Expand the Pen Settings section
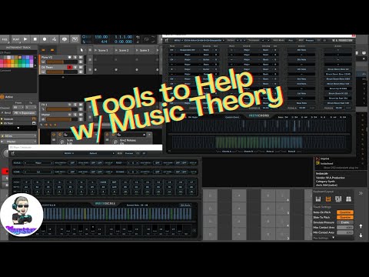This screenshot has width=369, height=277. pos(333,238)
